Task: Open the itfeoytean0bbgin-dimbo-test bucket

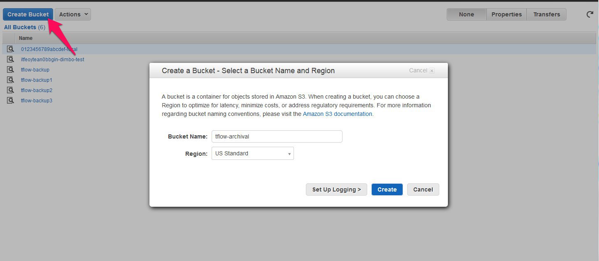Action: coord(53,60)
